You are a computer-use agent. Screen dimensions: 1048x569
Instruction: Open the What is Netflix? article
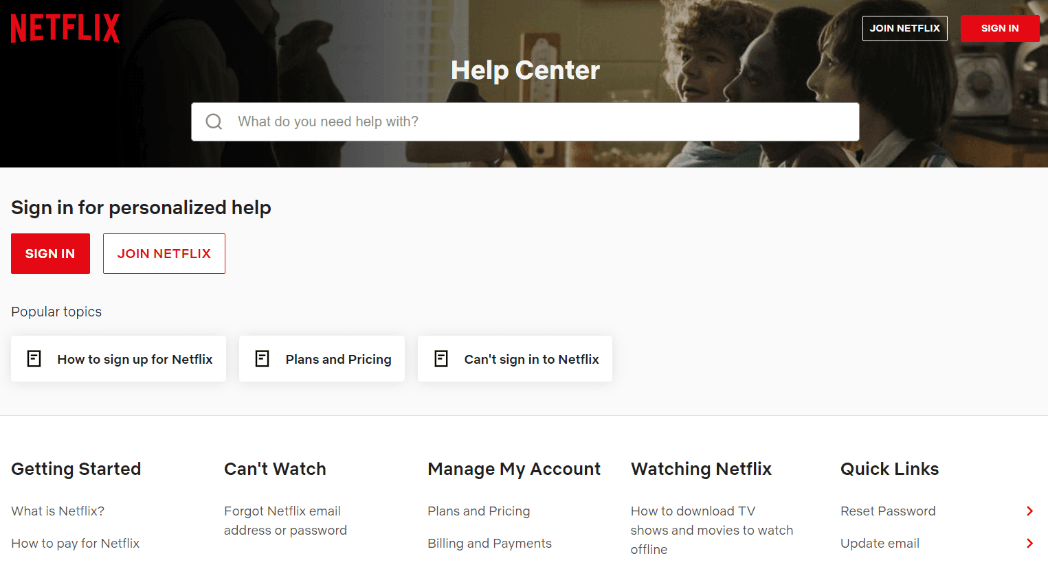click(x=58, y=511)
